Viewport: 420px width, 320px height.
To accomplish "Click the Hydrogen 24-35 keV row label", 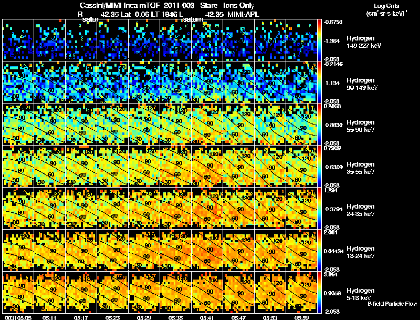I will [x=361, y=210].
